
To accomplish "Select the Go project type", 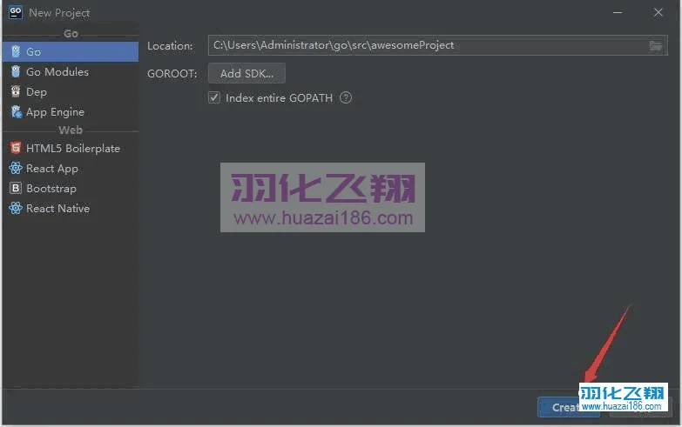I will click(x=71, y=51).
